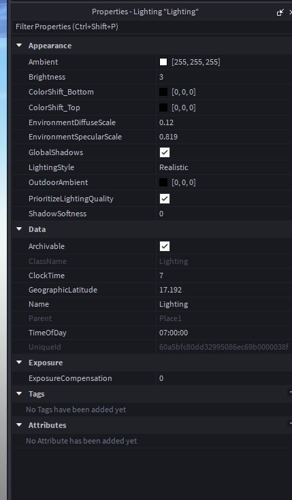
Task: Select the GeographicLatitude property label
Action: [x=63, y=290]
